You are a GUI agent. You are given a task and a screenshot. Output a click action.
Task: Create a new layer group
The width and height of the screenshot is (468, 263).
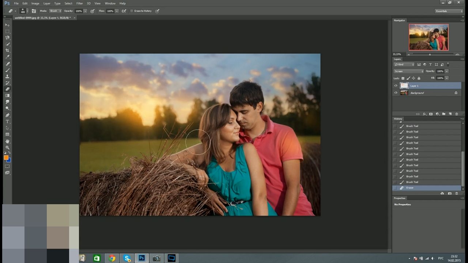[x=444, y=114]
